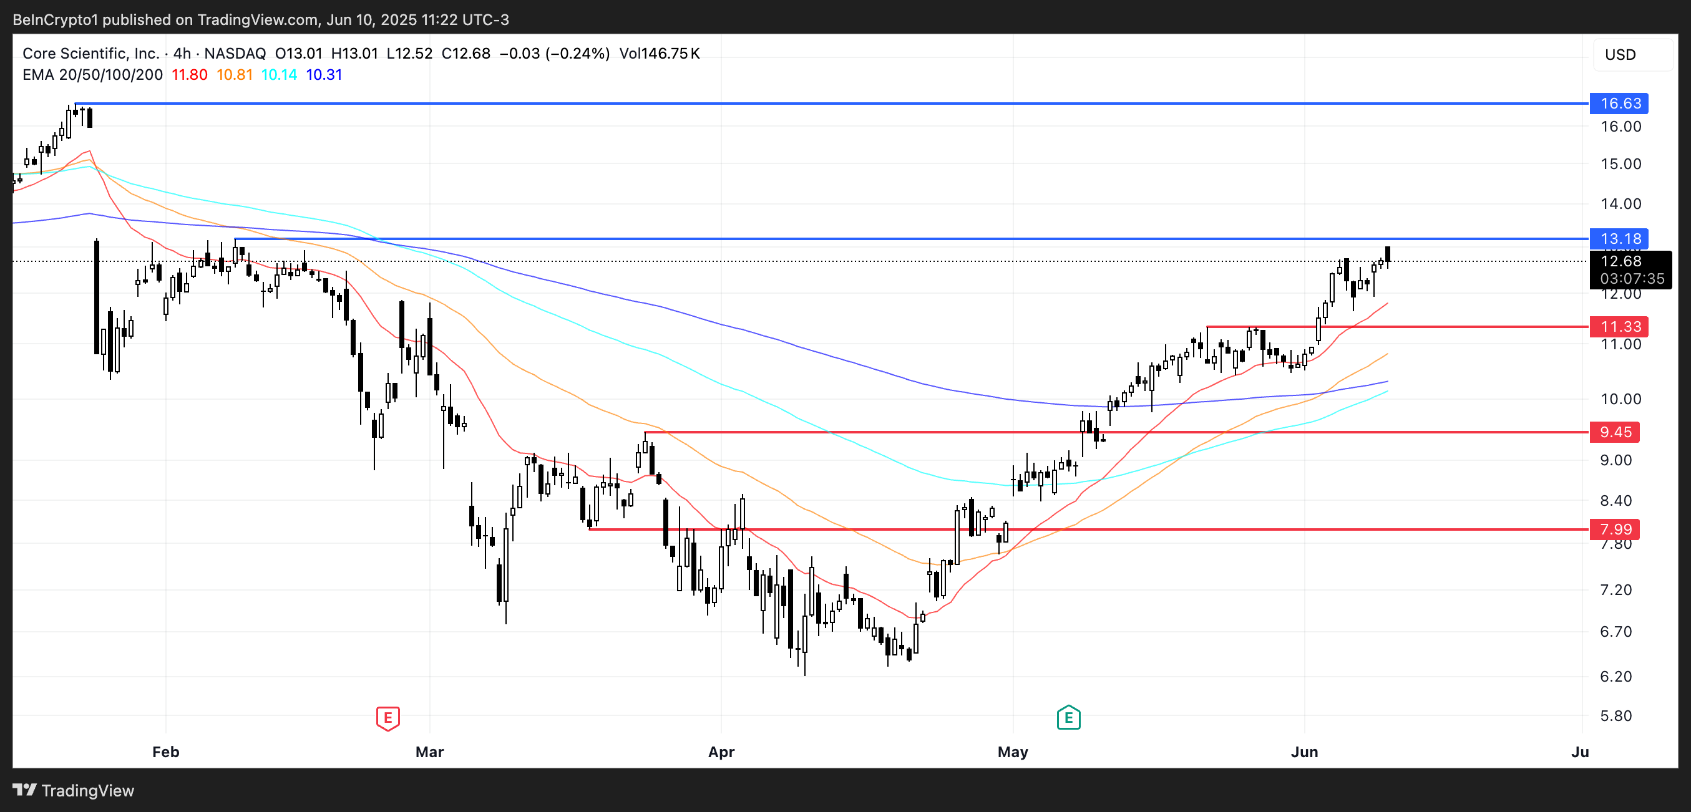Click the blue EMA value 10.31

pos(324,75)
